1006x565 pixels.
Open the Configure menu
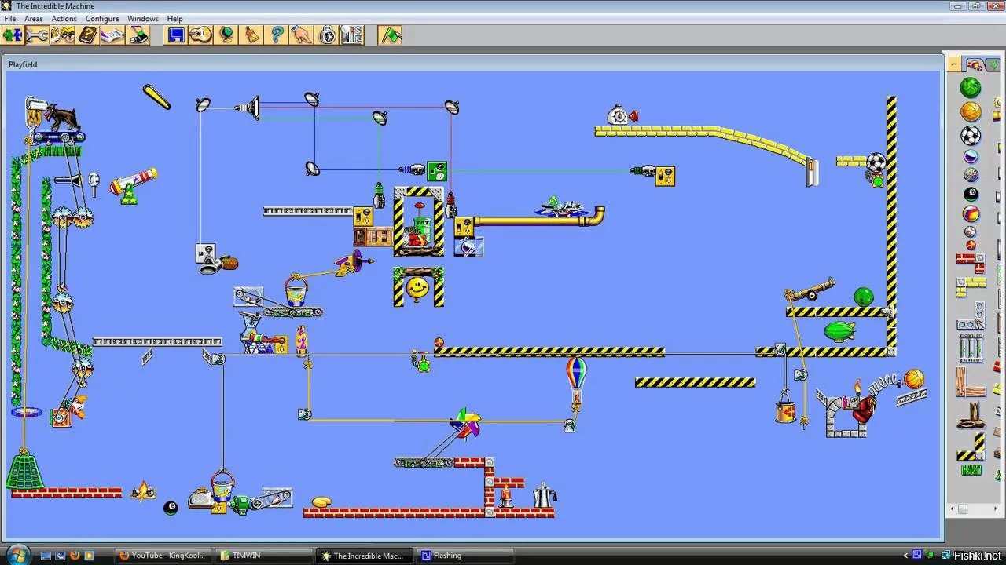pos(102,18)
